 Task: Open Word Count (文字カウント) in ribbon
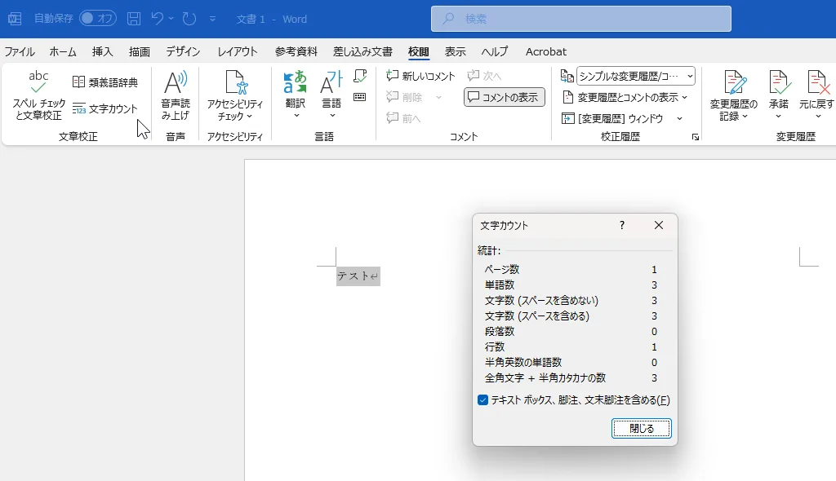click(105, 108)
